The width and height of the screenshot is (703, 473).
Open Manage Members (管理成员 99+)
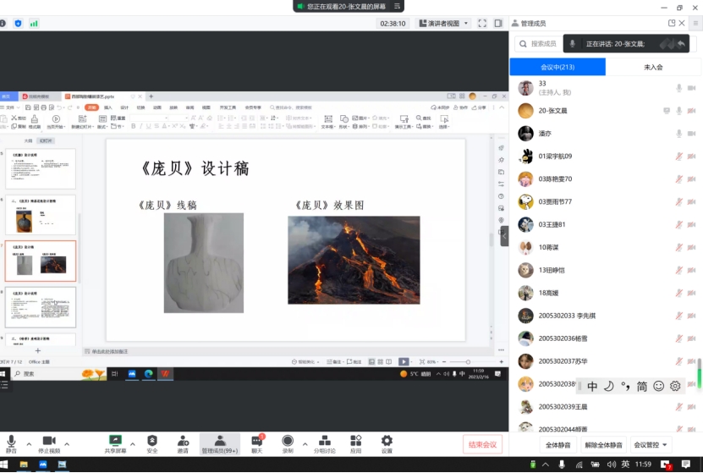[x=220, y=444]
